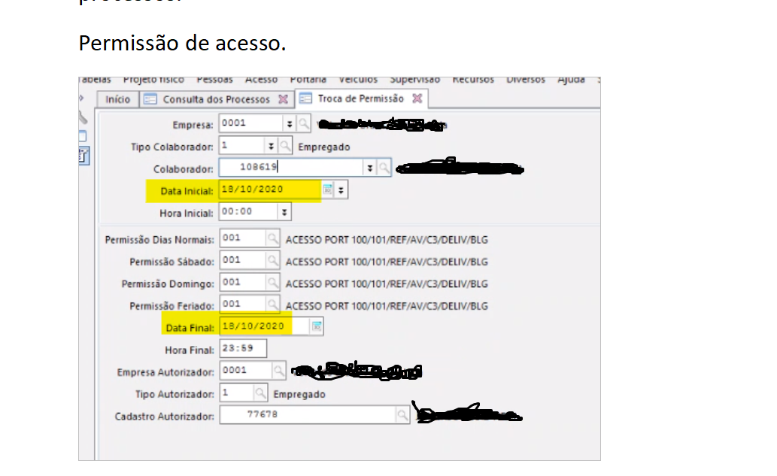Open the calendar picker for Data Inicial
The image size is (777, 476).
327,189
